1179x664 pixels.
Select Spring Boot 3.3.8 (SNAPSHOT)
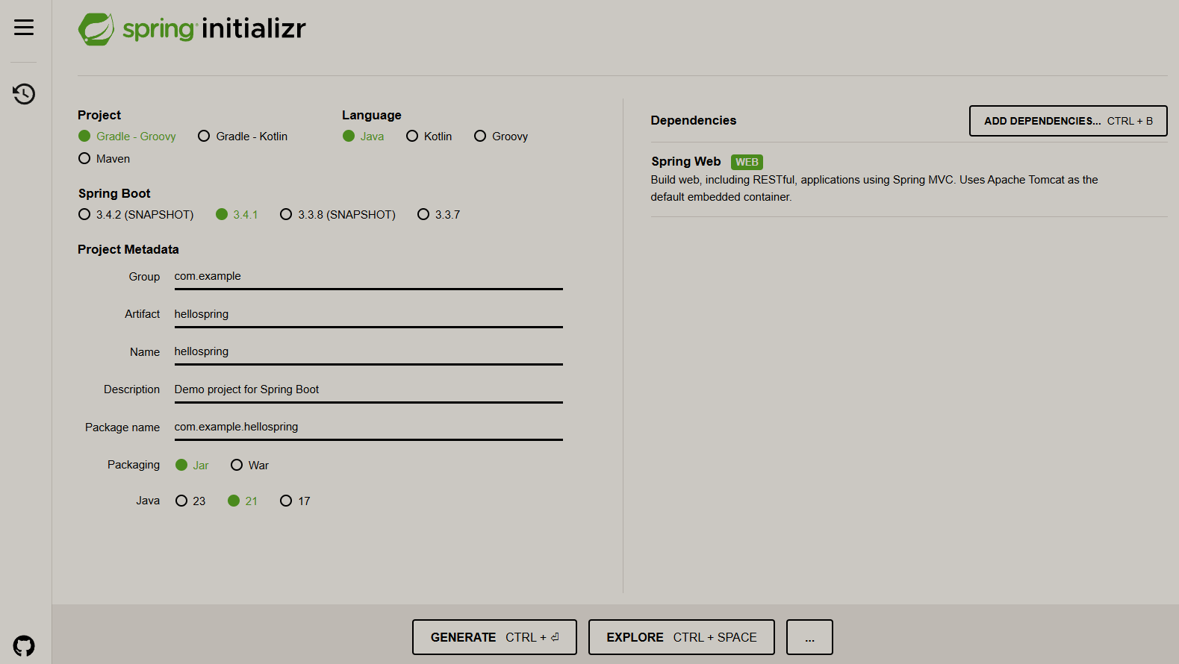coord(337,215)
